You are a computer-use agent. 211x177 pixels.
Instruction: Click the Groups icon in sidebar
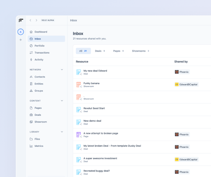click(31, 91)
